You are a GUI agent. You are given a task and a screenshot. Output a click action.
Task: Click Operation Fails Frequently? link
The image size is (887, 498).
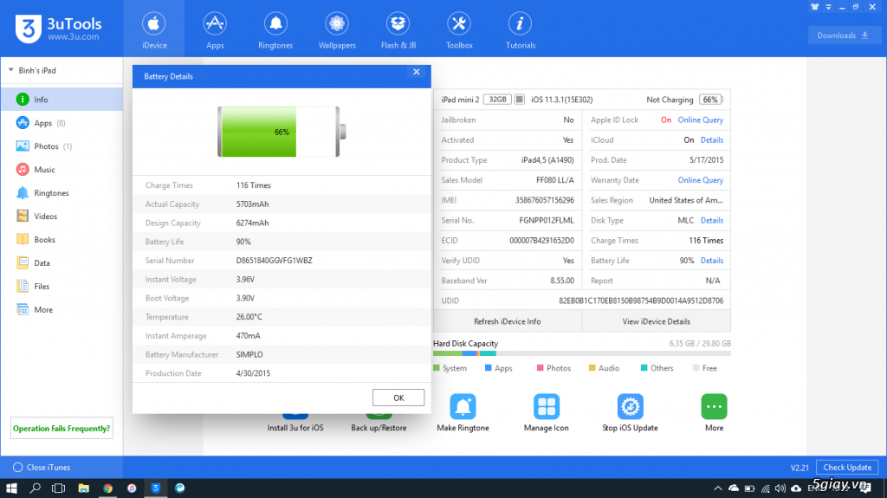click(x=62, y=429)
